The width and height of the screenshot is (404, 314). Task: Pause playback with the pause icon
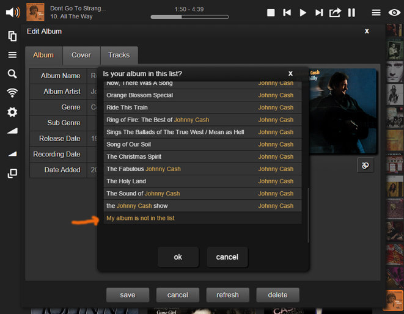[351, 13]
